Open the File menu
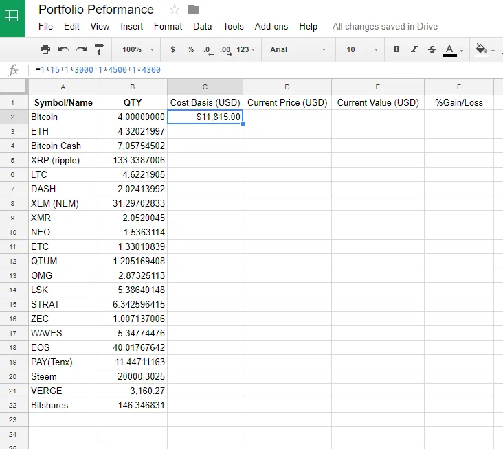503x449 pixels. [45, 26]
